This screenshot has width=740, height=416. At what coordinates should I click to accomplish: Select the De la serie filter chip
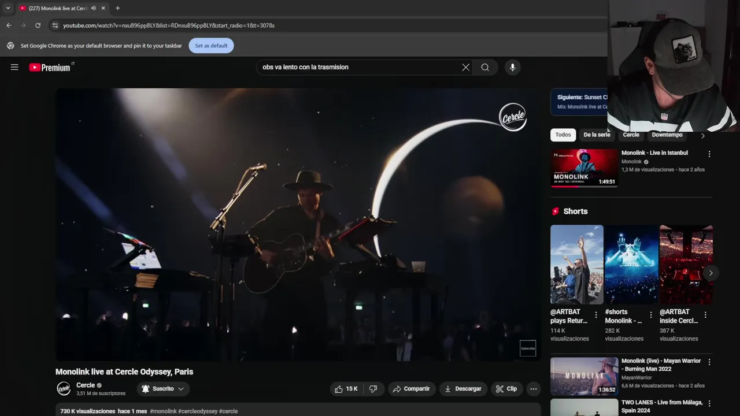(597, 135)
